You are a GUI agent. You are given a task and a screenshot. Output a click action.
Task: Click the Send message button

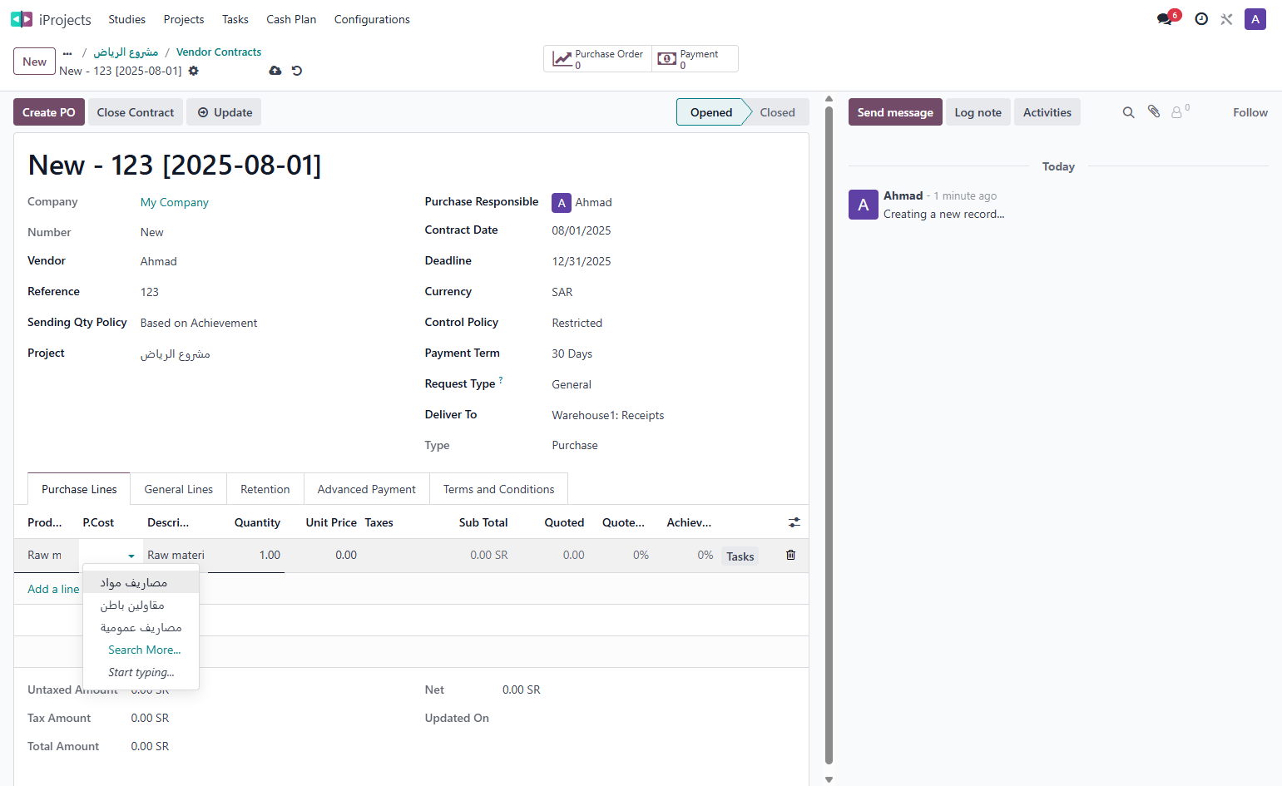click(895, 112)
